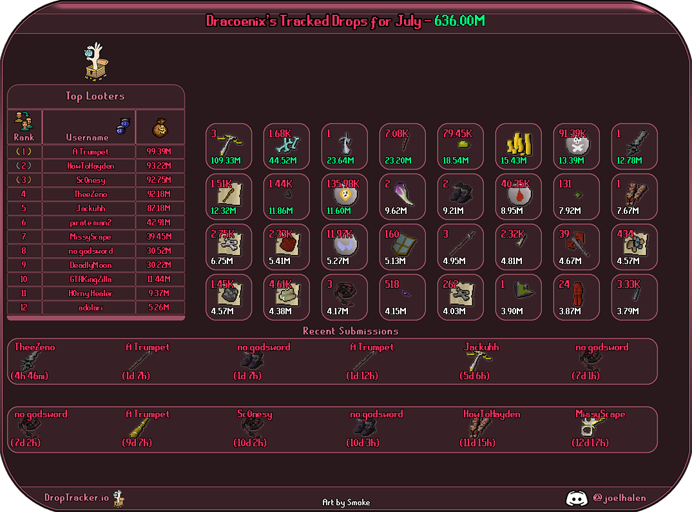Screen dimensions: 692x512
Task: Open Jackuhh's submission from 5d 6h ago
Action: click(481, 361)
